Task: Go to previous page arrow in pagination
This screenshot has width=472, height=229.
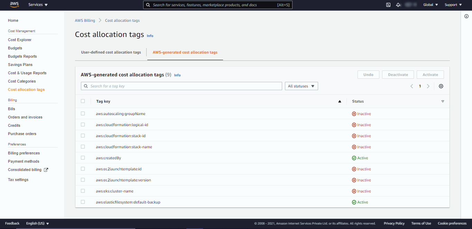Action: tap(412, 86)
